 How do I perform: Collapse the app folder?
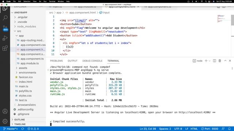pos(29,36)
